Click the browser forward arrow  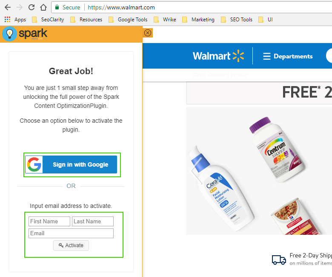pyautogui.click(x=20, y=7)
